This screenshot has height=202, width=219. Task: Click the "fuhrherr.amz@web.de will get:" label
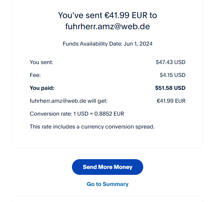[x=68, y=101]
